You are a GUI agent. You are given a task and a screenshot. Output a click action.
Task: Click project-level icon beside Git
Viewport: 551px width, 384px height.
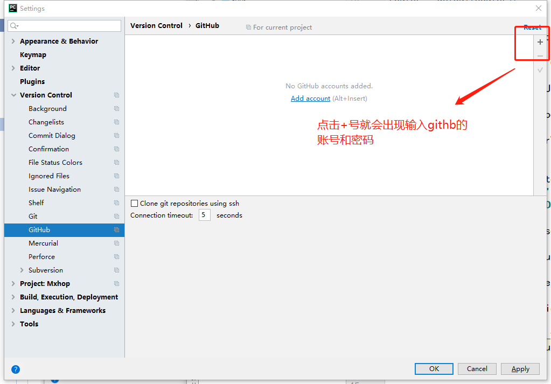point(117,217)
